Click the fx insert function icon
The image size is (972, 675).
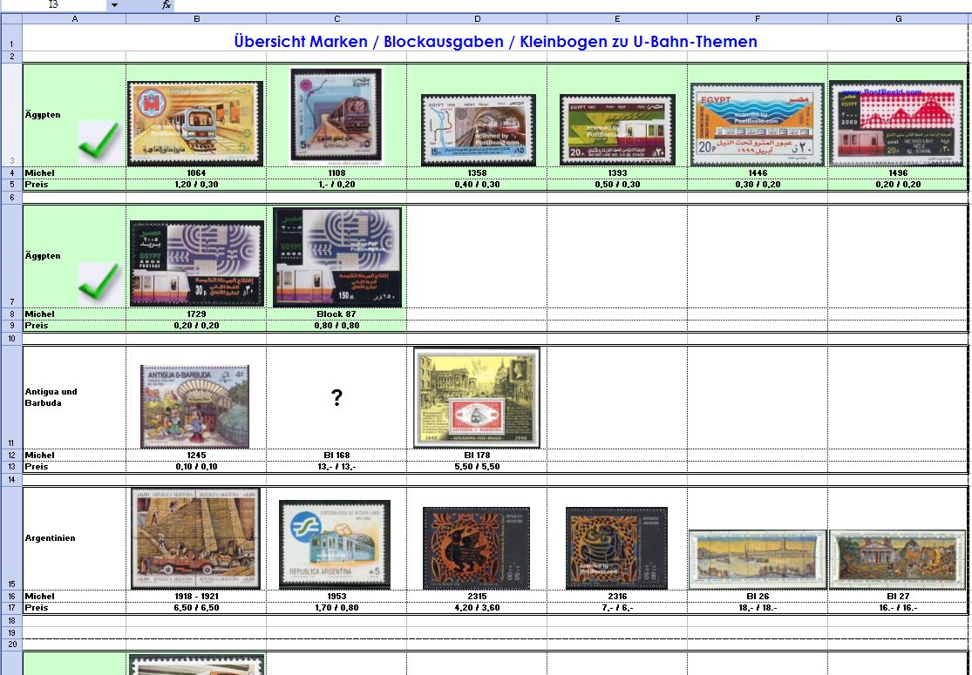(167, 5)
